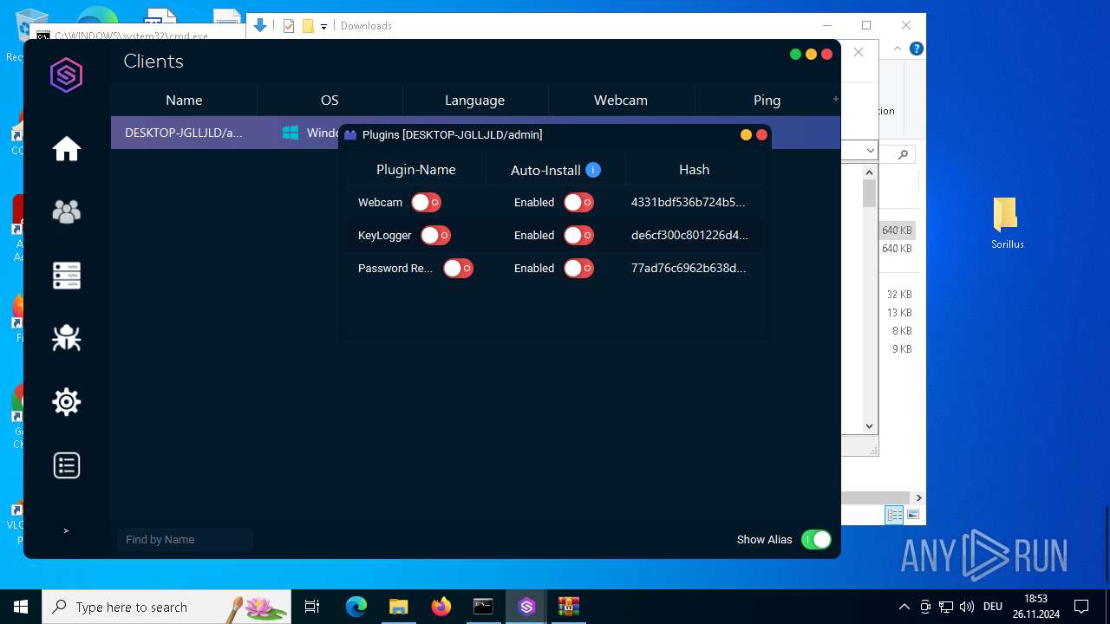The image size is (1110, 624).
Task: Click the Explorer new folder icon
Action: 308,26
